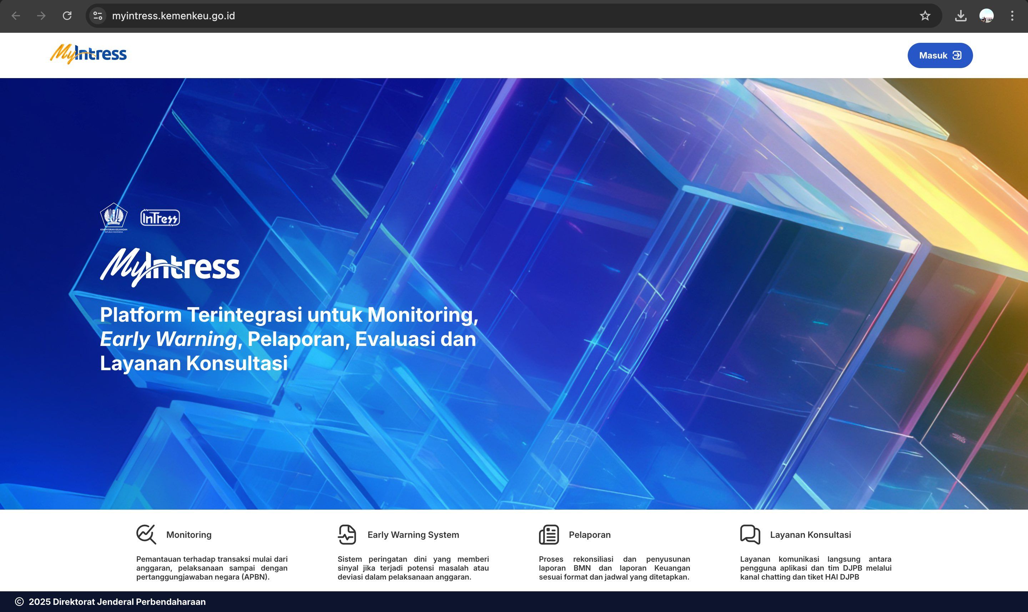Reload the page

coord(67,16)
